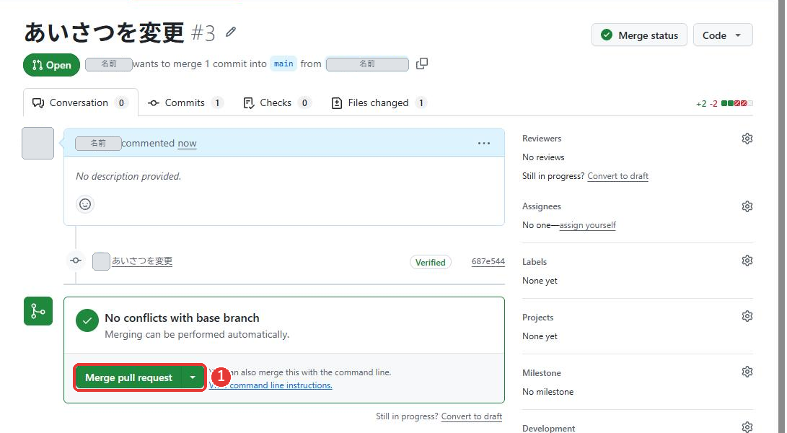The height and width of the screenshot is (433, 787).
Task: Open the あいさつを変更 commit link
Action: click(142, 261)
